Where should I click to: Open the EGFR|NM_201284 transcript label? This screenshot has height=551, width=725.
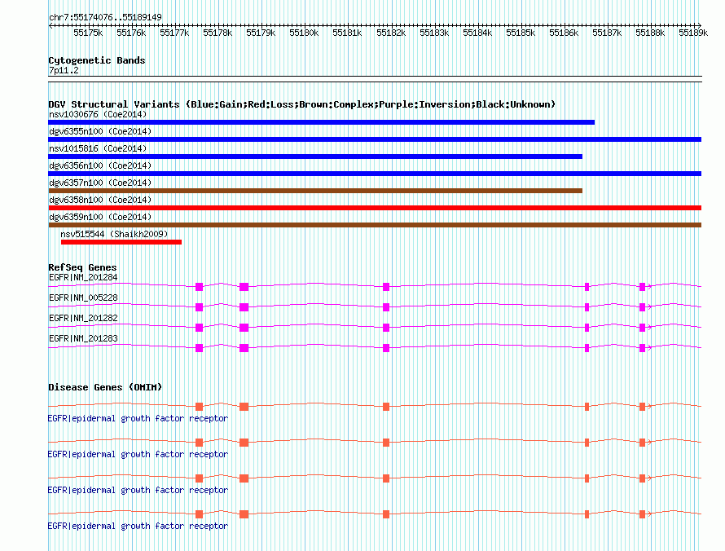pyautogui.click(x=83, y=278)
